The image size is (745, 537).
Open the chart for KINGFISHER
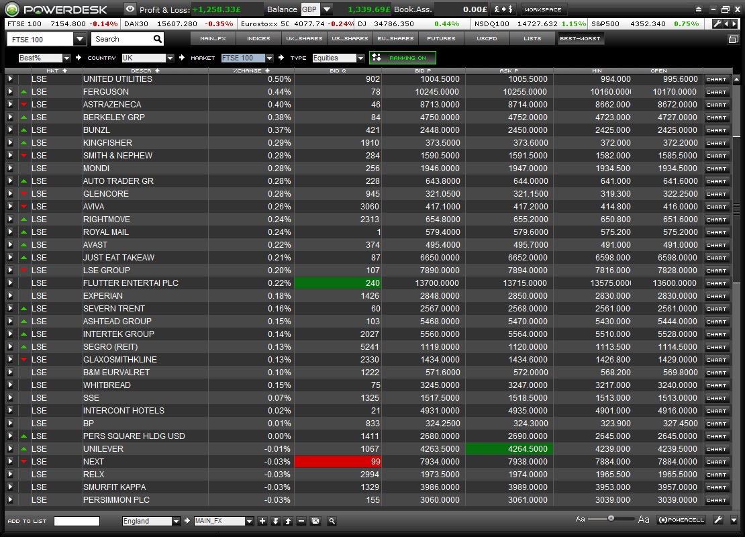[716, 143]
